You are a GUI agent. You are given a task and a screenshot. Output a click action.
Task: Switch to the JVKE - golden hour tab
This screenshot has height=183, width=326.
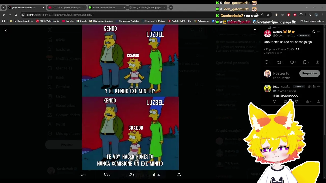[66, 8]
